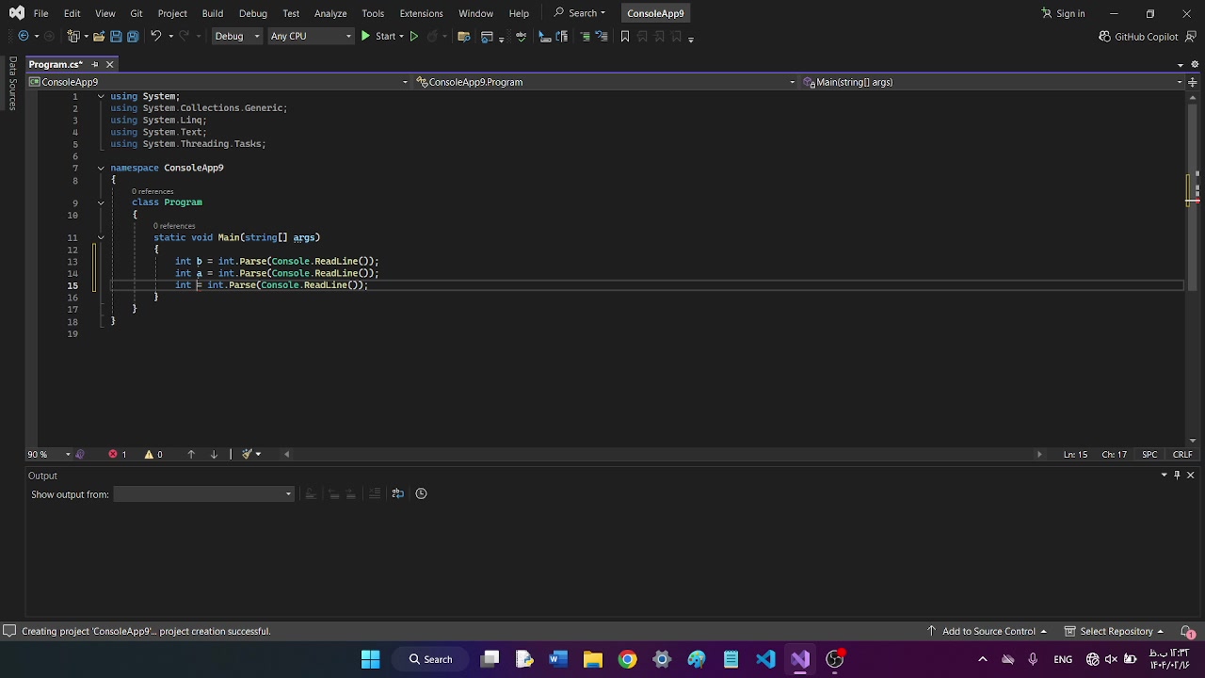Image resolution: width=1205 pixels, height=678 pixels.
Task: Click Start Without Debugging outline play icon
Action: point(413,37)
